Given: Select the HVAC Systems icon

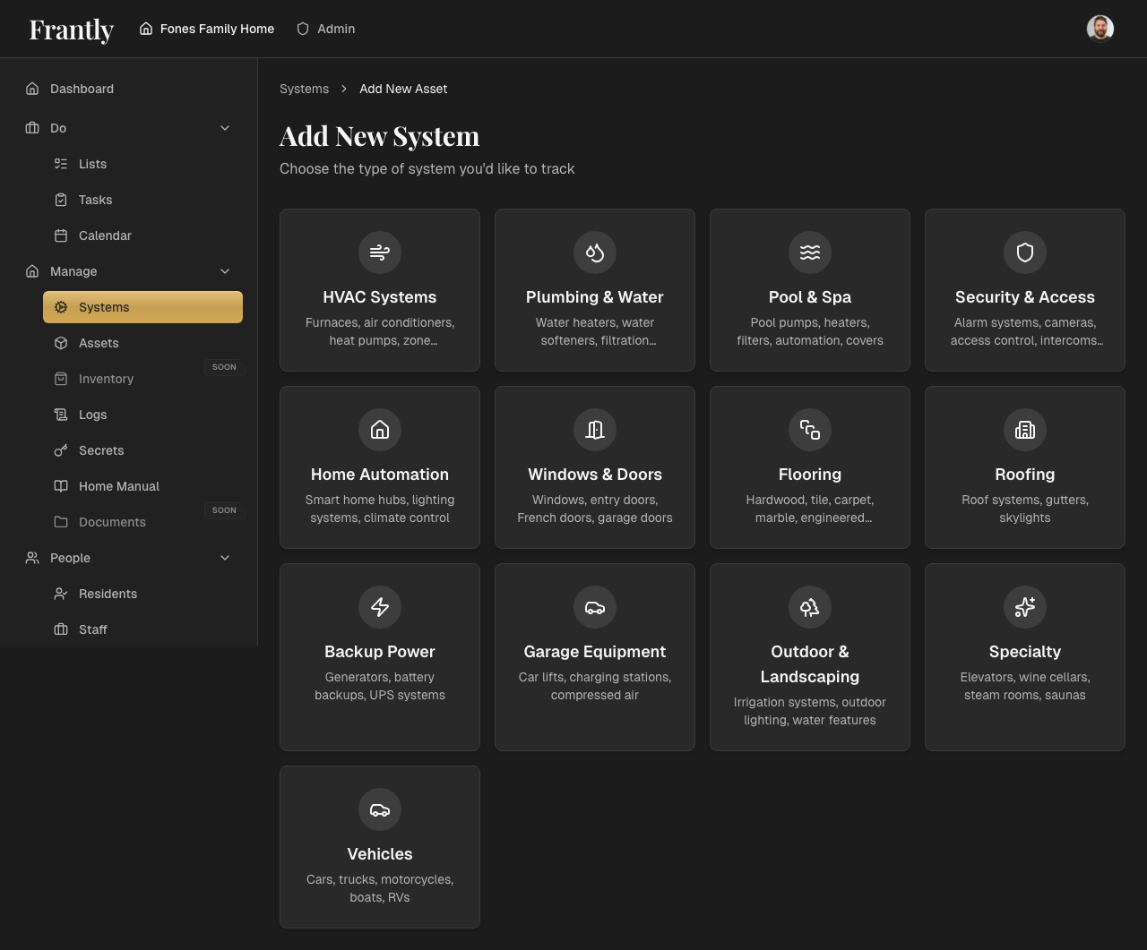Looking at the screenshot, I should click(379, 252).
